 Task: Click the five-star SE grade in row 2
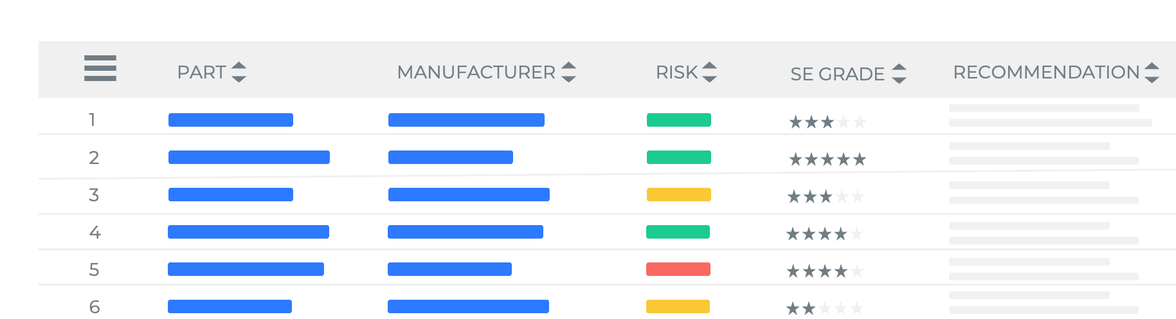(828, 159)
